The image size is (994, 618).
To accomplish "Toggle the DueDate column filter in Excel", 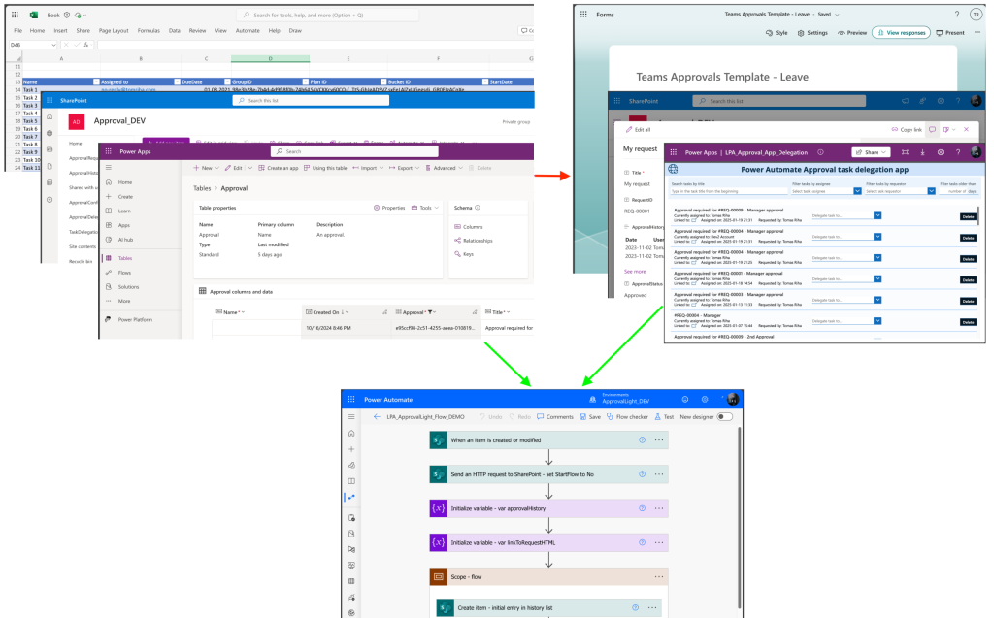I will point(227,81).
